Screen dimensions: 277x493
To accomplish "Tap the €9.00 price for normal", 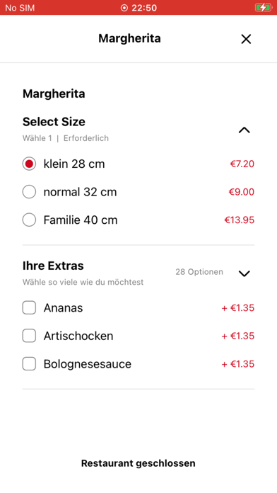I will tap(241, 192).
